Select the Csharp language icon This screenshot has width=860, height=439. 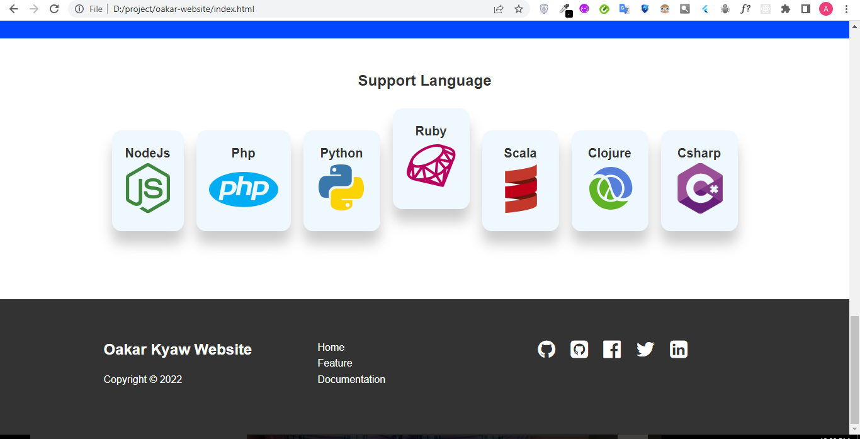click(699, 188)
